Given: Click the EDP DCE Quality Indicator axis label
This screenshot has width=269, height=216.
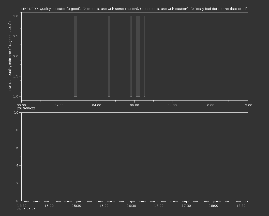Looking at the screenshot, I should coord(10,56).
